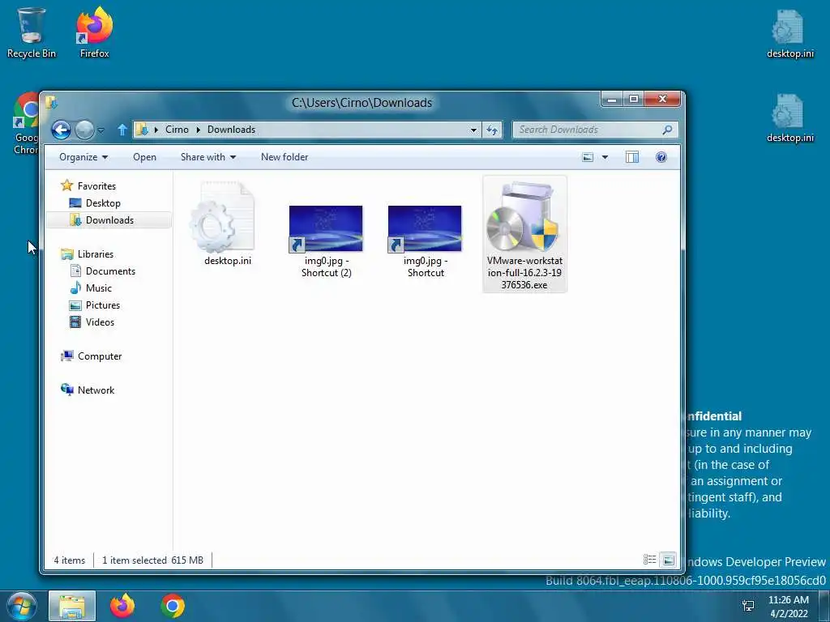Open the Share with menu
The image size is (830, 622).
pos(208,157)
